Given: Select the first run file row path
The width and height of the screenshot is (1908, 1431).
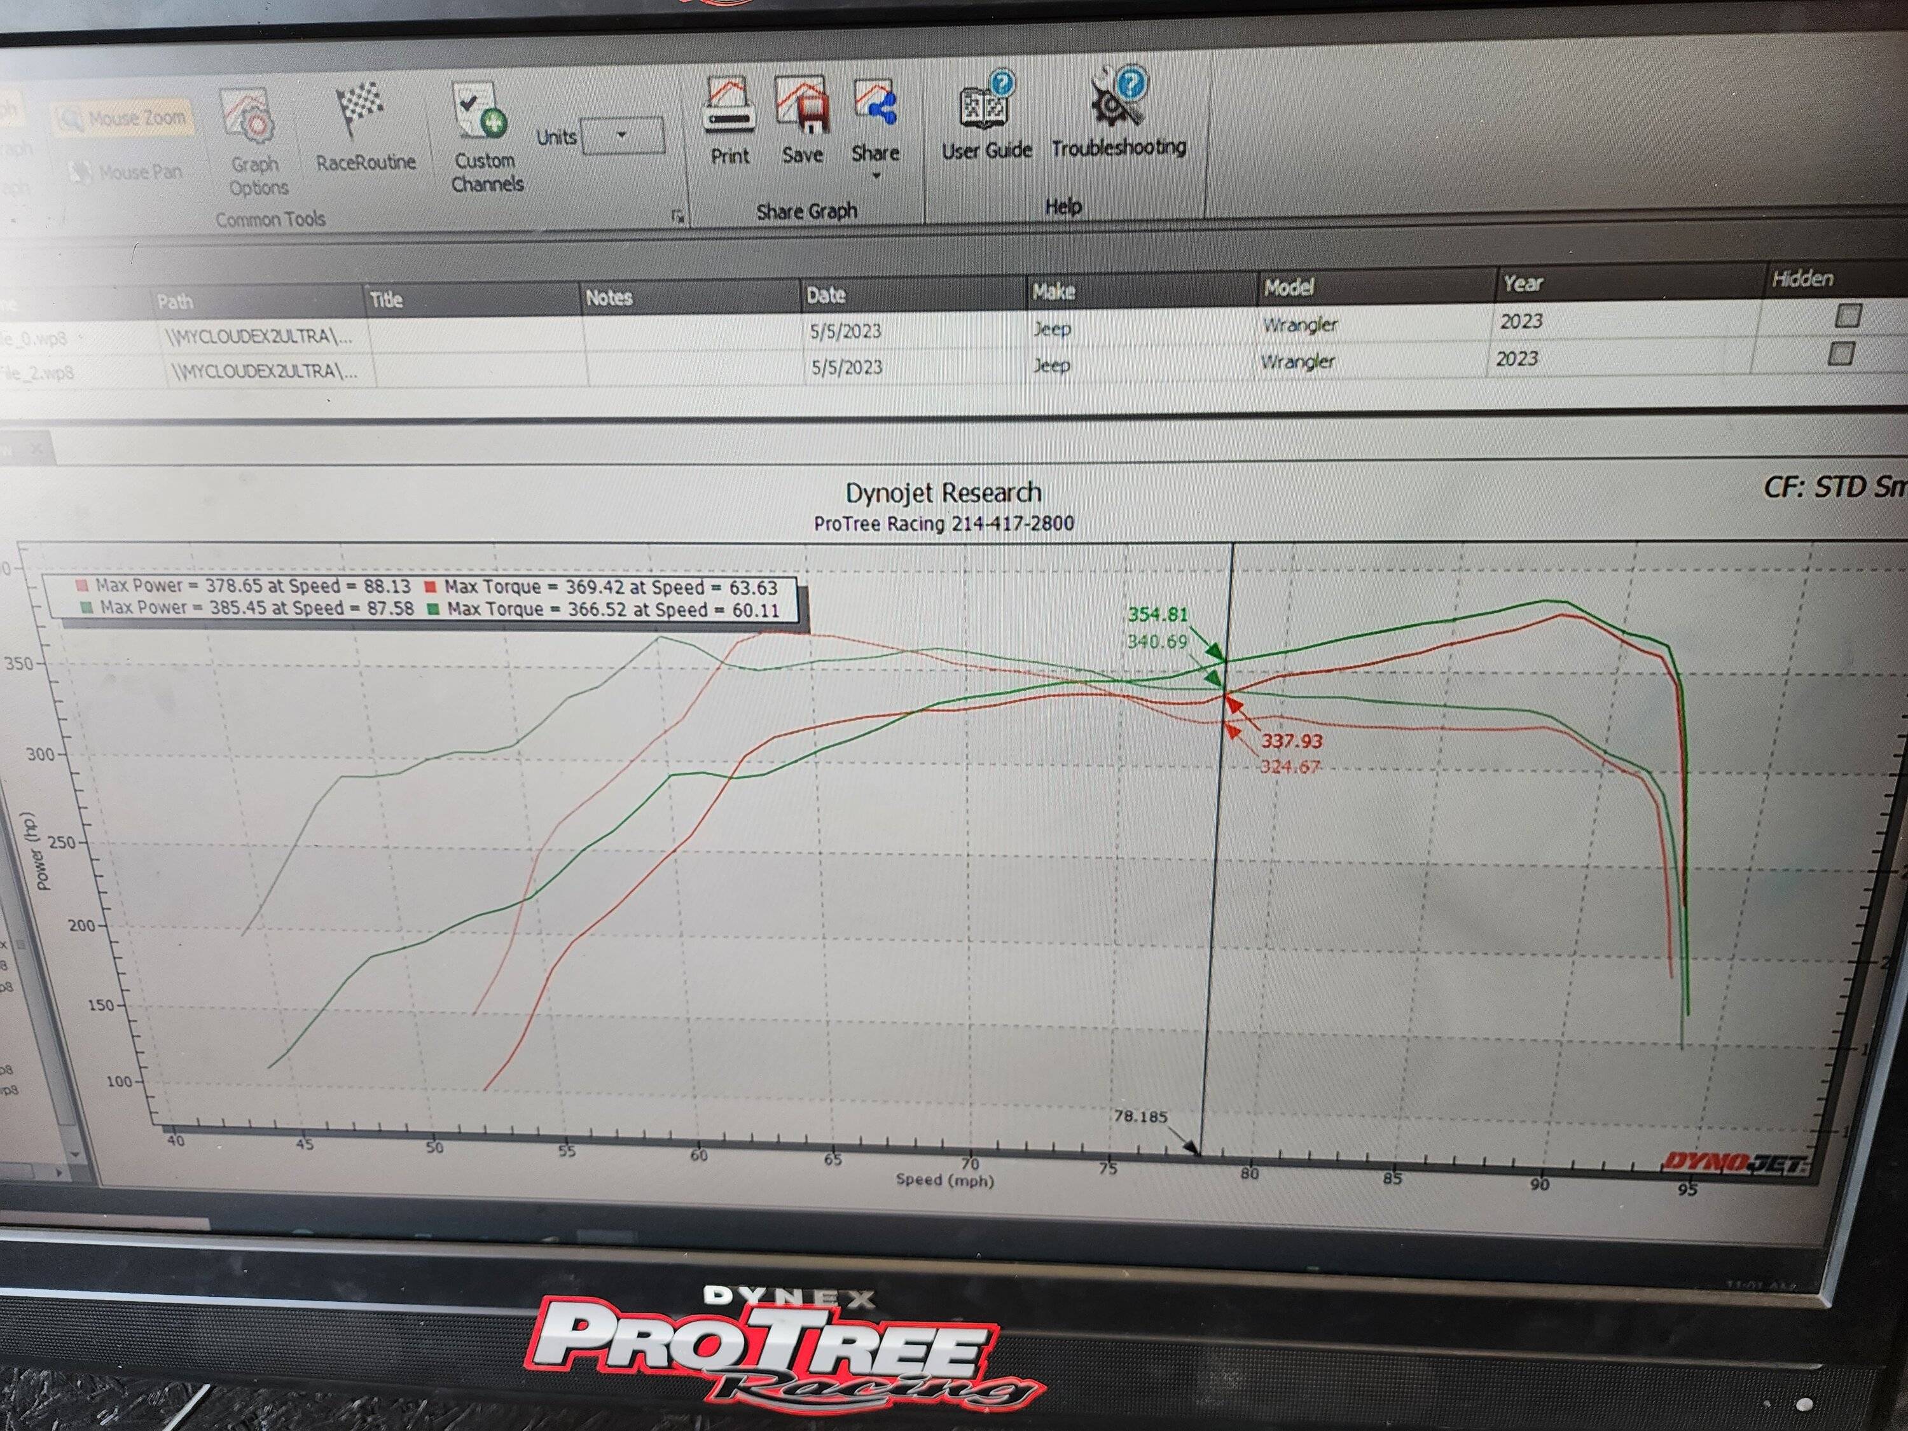Looking at the screenshot, I should tap(259, 336).
